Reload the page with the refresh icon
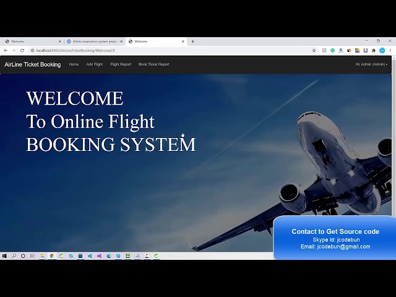The width and height of the screenshot is (396, 297). [22, 51]
